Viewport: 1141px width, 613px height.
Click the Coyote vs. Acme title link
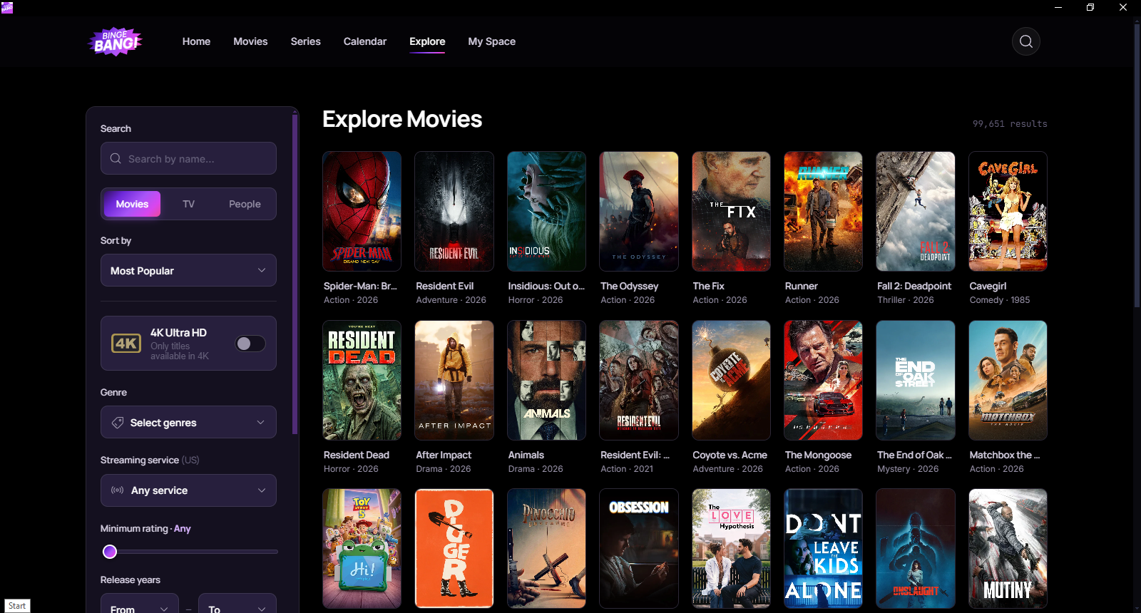coord(730,455)
